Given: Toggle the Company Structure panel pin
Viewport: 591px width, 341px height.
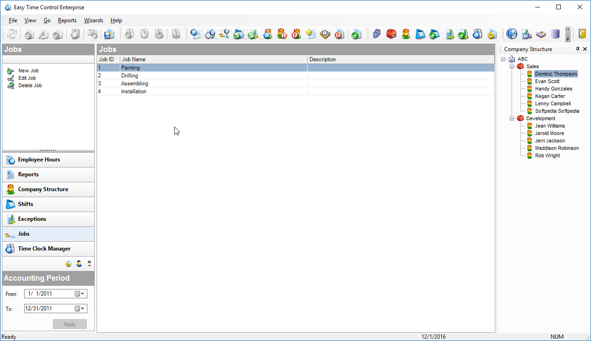Looking at the screenshot, I should 578,49.
